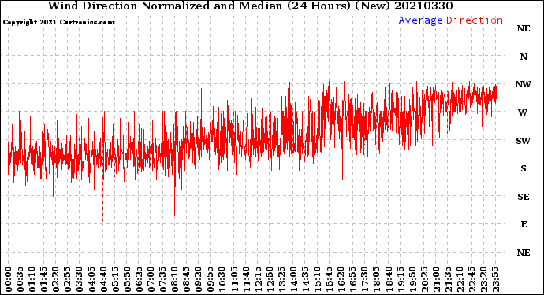Click the 15:45 time axis label
Viewport: 544px width, 295px height.
pyautogui.click(x=329, y=279)
